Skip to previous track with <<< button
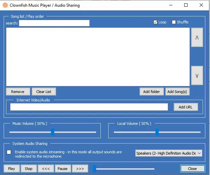This screenshot has width=210, height=175. [x=46, y=169]
